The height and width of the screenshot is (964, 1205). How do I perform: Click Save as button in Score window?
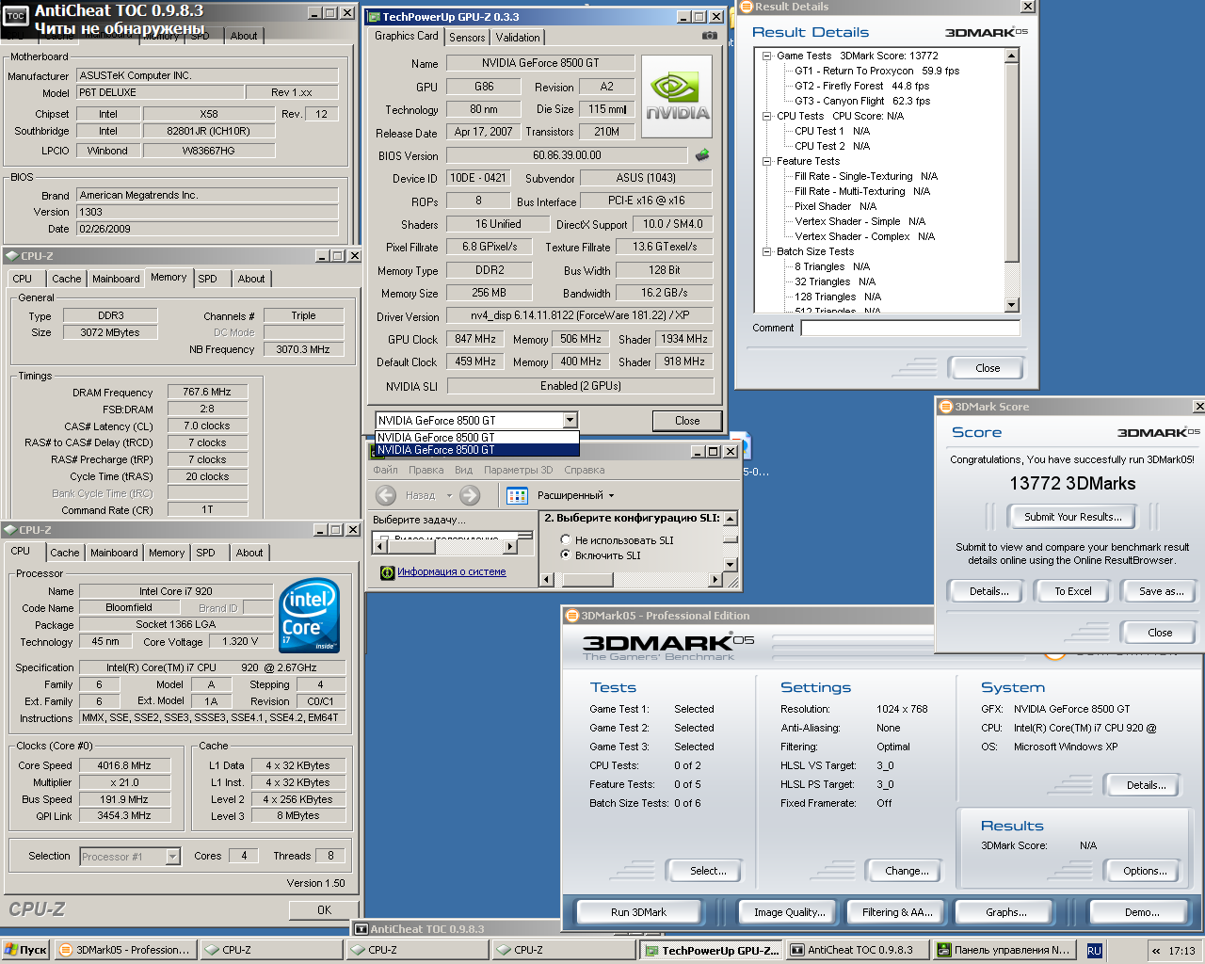1161,591
